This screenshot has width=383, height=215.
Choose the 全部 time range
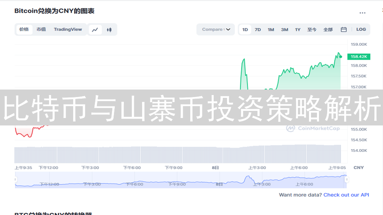[328, 30]
